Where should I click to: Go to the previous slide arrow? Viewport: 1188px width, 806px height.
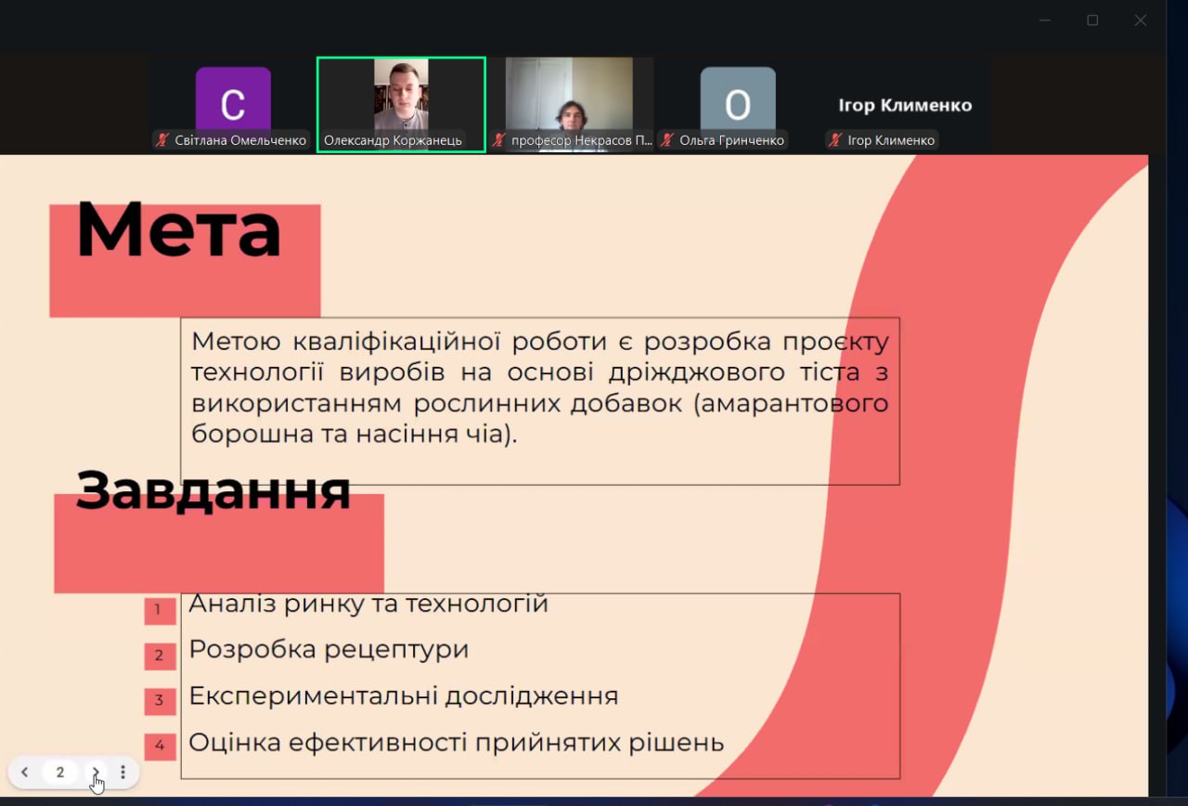(25, 773)
